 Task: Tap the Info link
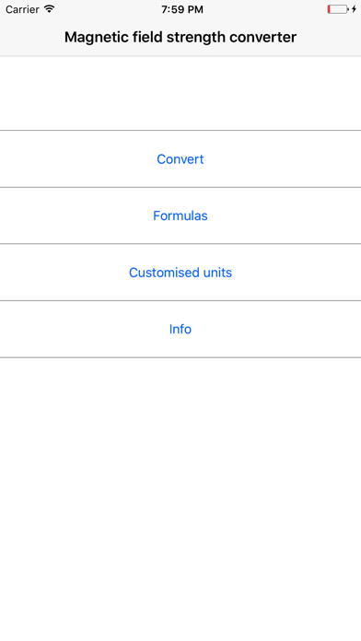coord(180,329)
